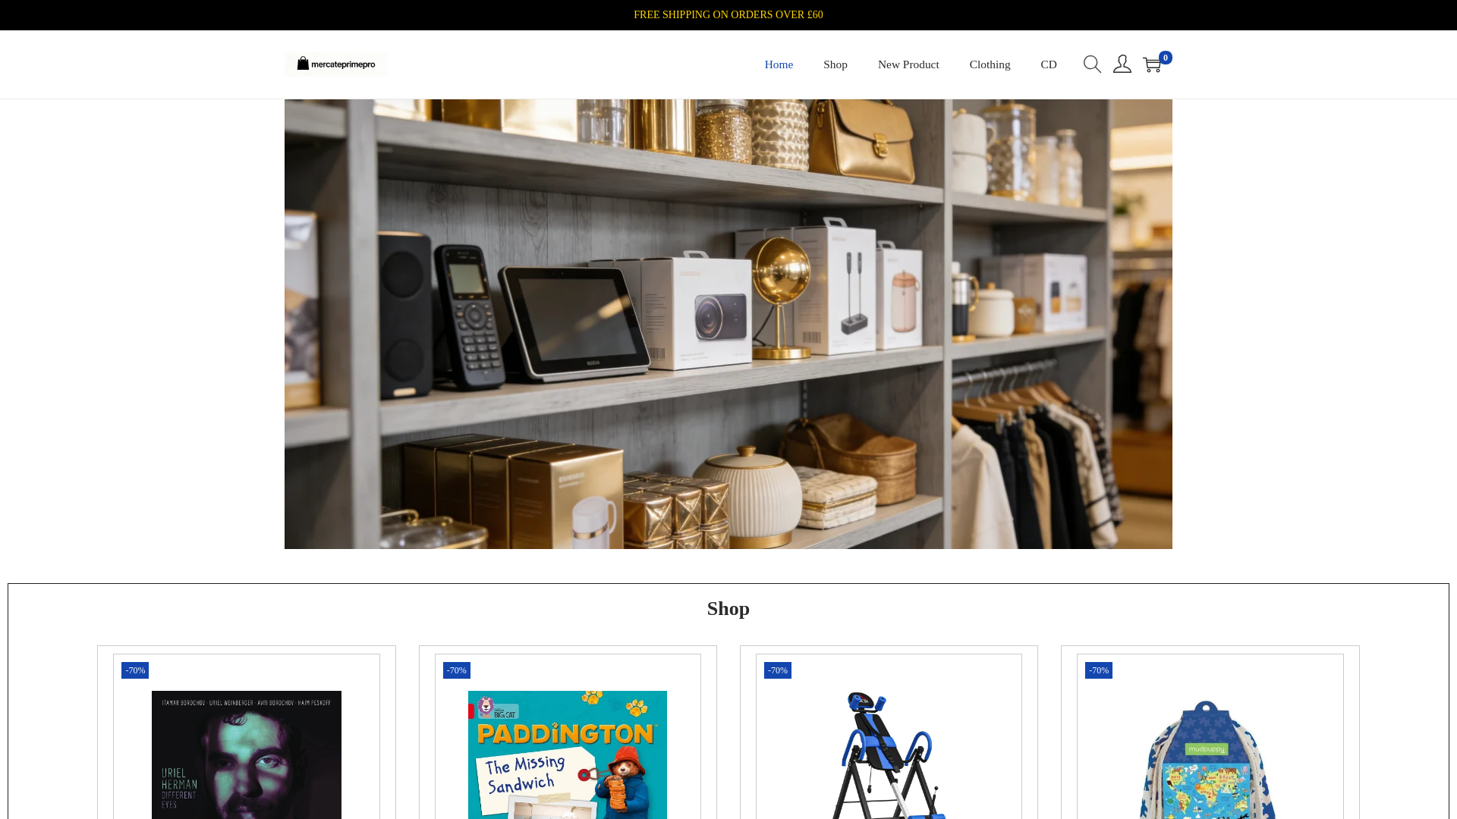This screenshot has width=1457, height=819.
Task: Click the Shop section heading
Action: coord(728,609)
